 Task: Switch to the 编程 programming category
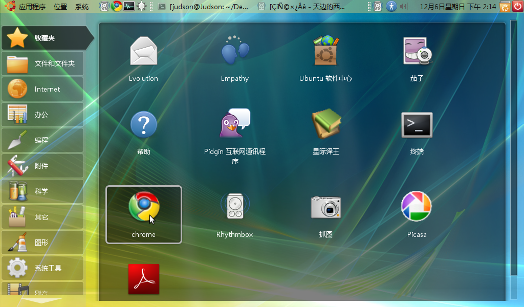tap(42, 140)
